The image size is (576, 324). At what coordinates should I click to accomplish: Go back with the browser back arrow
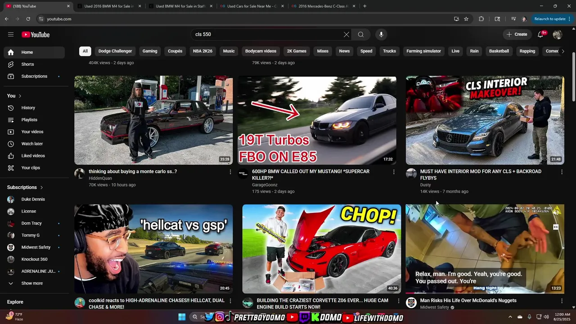coord(7,19)
